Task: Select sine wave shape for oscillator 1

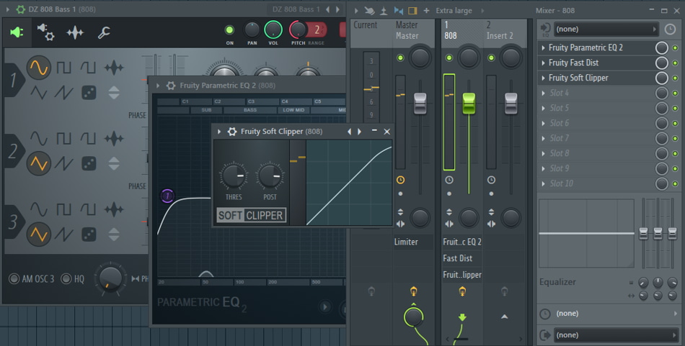Action: (x=38, y=68)
